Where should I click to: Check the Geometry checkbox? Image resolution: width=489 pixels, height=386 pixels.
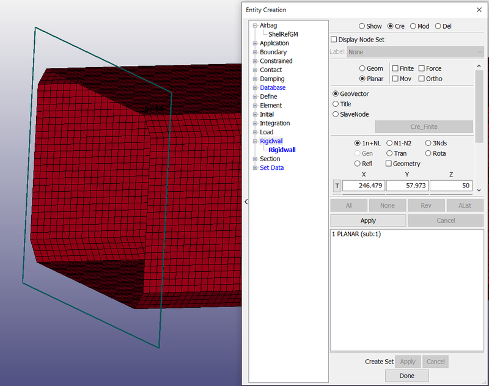pos(389,163)
